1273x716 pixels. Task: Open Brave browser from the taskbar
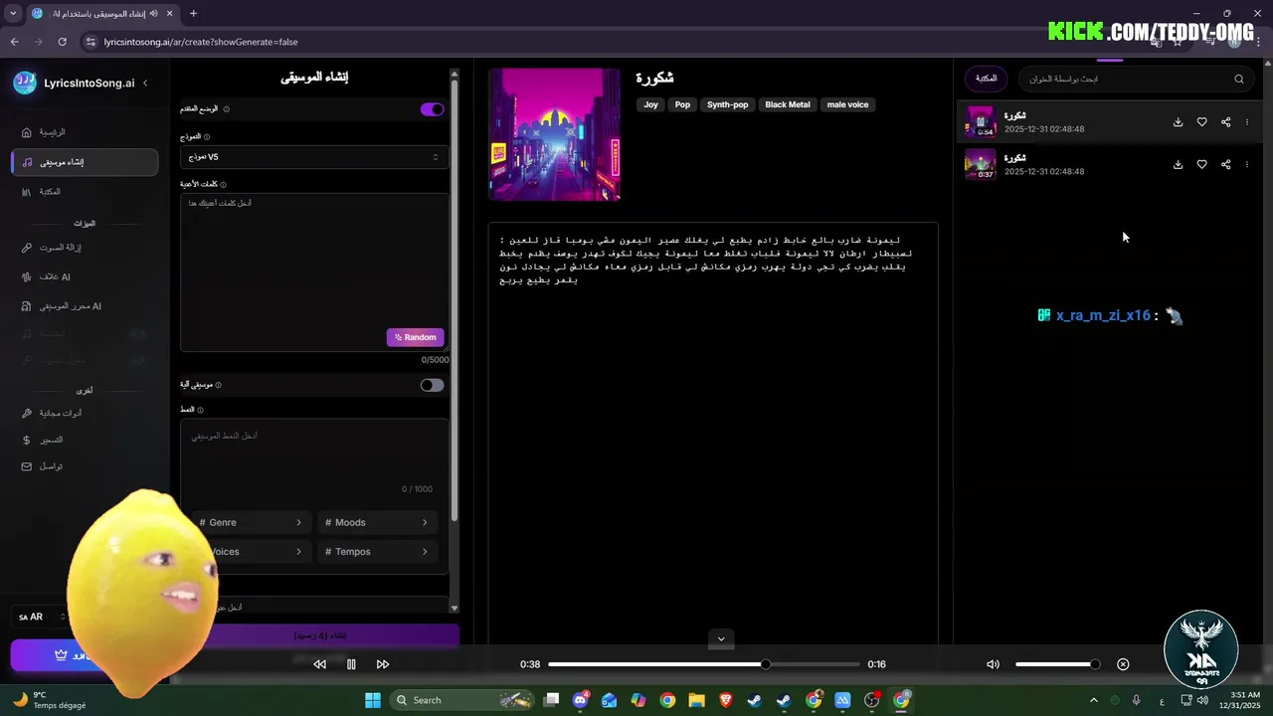pyautogui.click(x=725, y=700)
